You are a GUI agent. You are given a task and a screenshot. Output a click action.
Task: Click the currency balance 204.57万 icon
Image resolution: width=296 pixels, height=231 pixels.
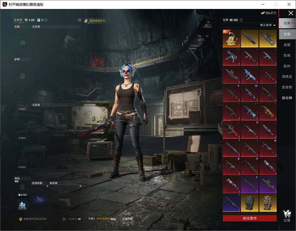pyautogui.click(x=263, y=13)
